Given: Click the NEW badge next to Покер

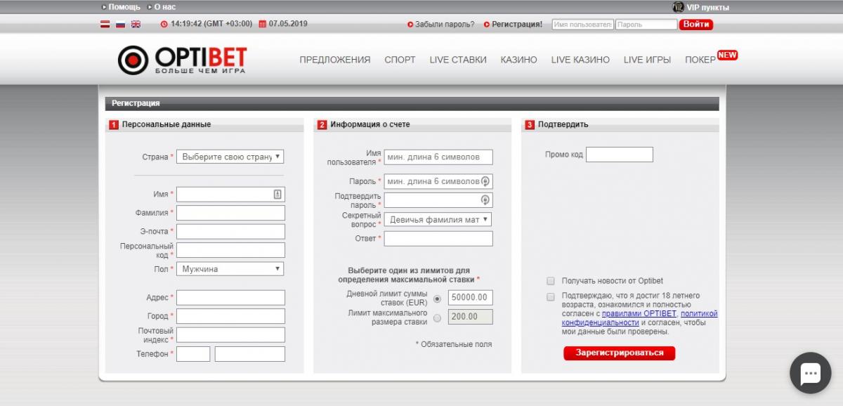Looking at the screenshot, I should pyautogui.click(x=727, y=55).
